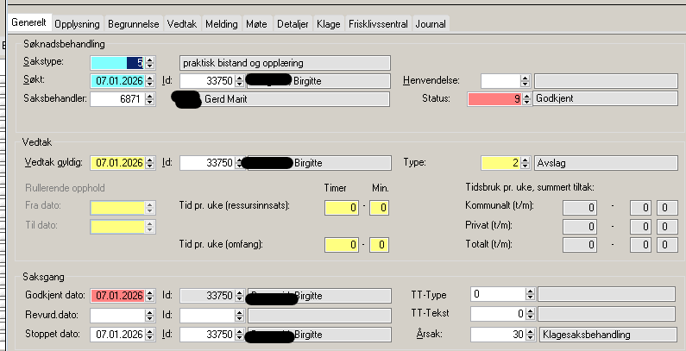This screenshot has width=686, height=351.
Task: Click the Saksbehandler number spinner arrows
Action: click(x=150, y=99)
